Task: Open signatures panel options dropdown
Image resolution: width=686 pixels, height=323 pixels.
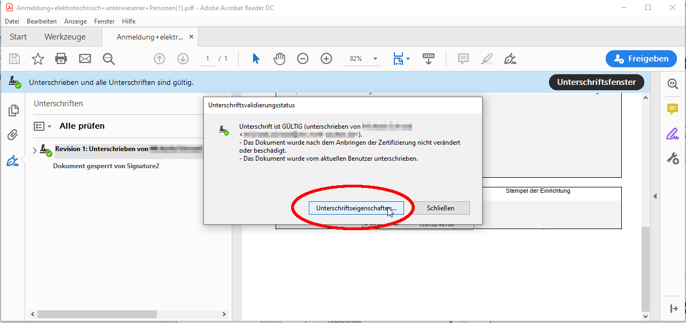Action: pyautogui.click(x=42, y=127)
